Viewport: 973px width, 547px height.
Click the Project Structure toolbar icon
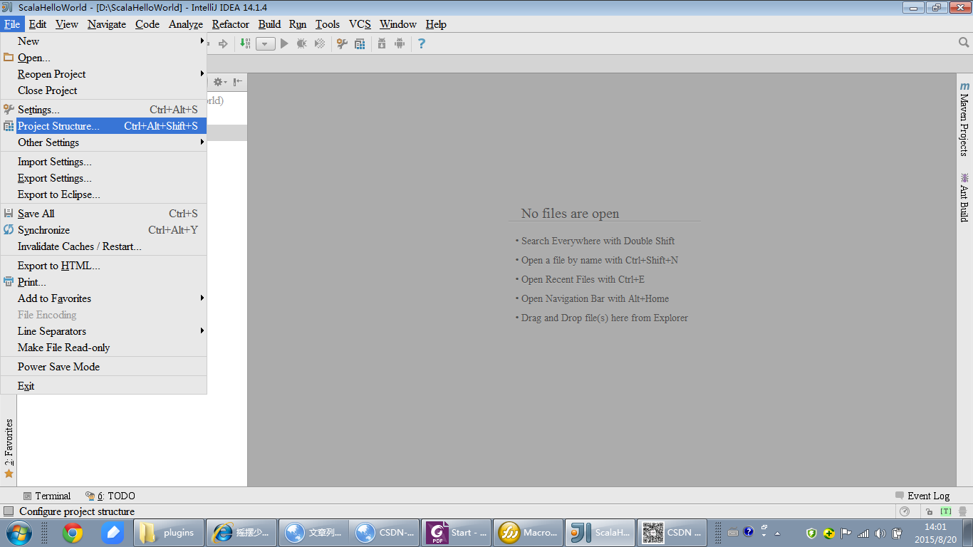[x=360, y=43]
